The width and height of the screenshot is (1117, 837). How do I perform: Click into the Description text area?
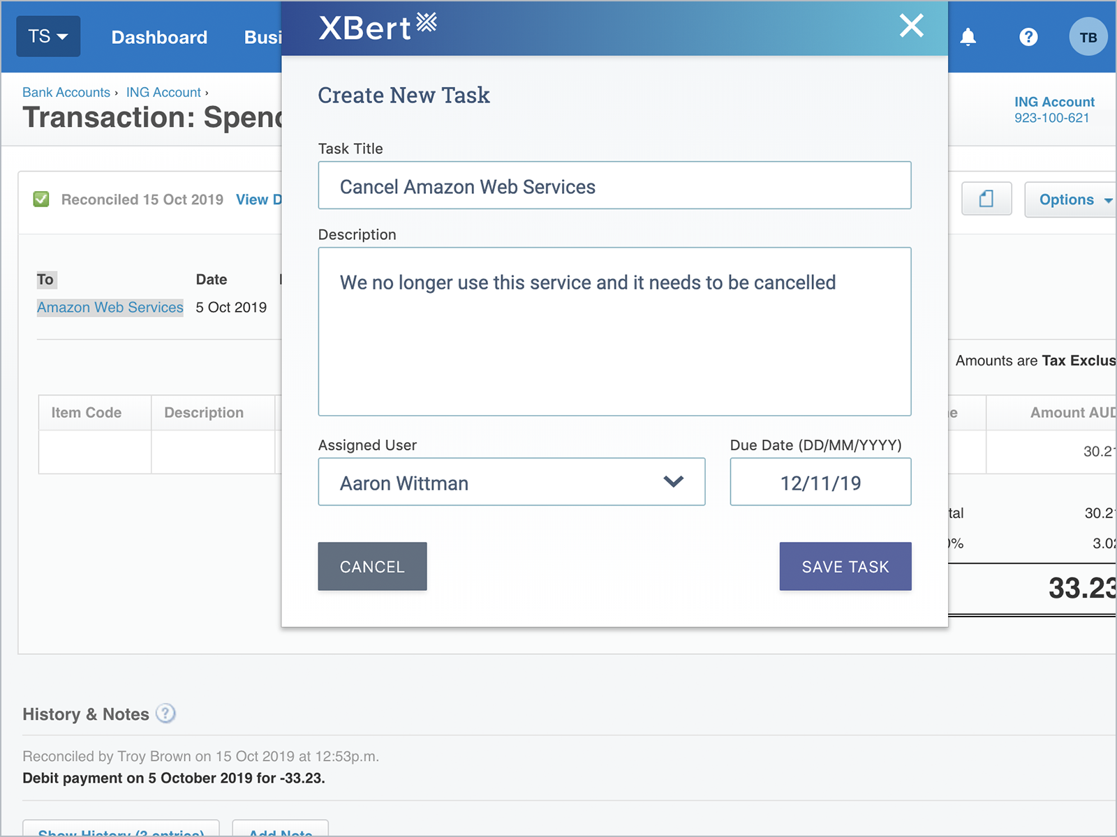(614, 331)
